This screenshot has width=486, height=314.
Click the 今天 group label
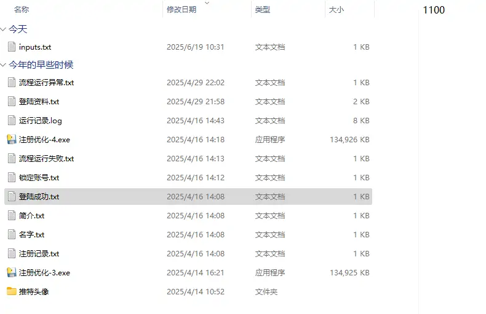tap(18, 29)
